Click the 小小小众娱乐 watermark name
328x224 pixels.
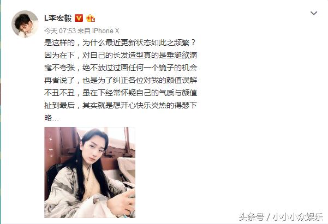(298, 217)
